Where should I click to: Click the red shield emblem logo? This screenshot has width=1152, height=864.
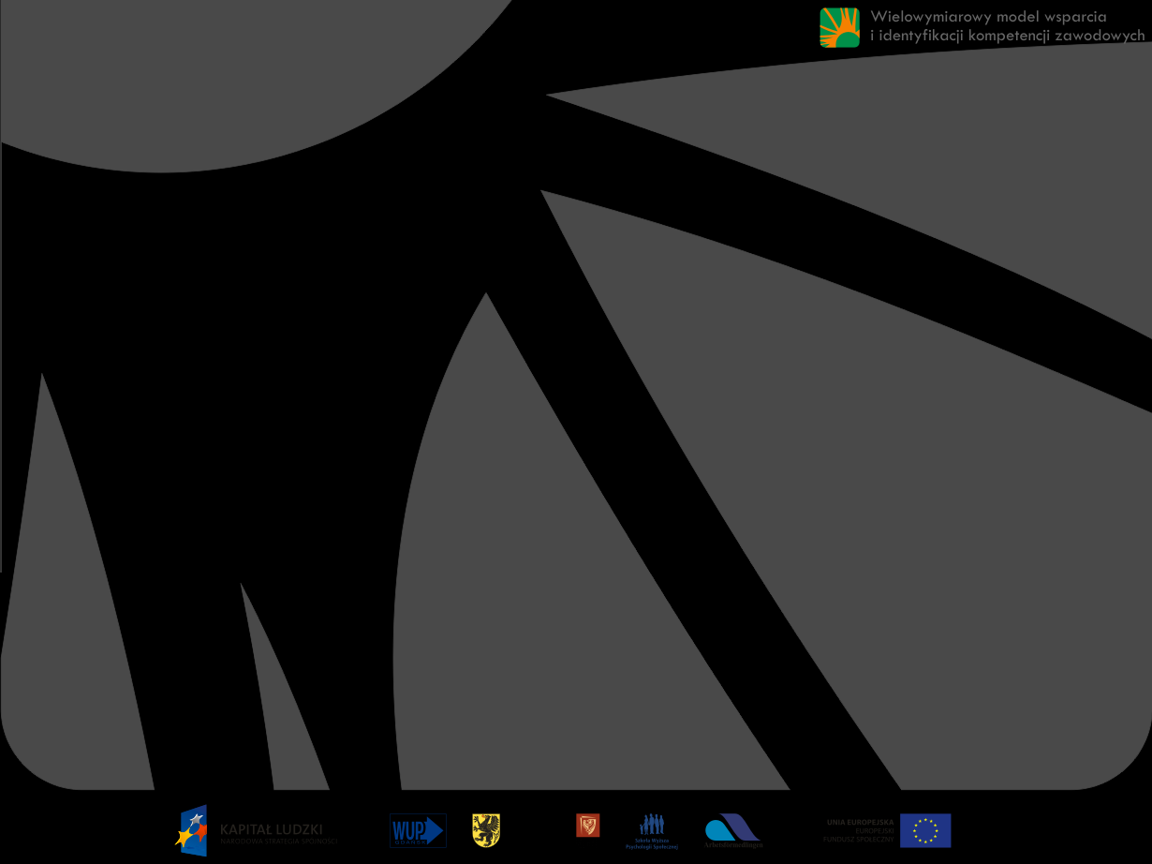point(587,826)
